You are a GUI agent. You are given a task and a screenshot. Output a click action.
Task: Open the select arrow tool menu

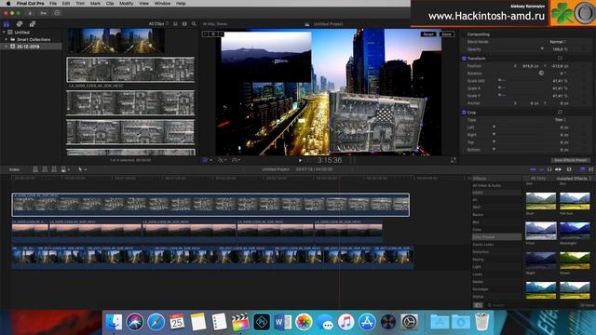(82, 169)
